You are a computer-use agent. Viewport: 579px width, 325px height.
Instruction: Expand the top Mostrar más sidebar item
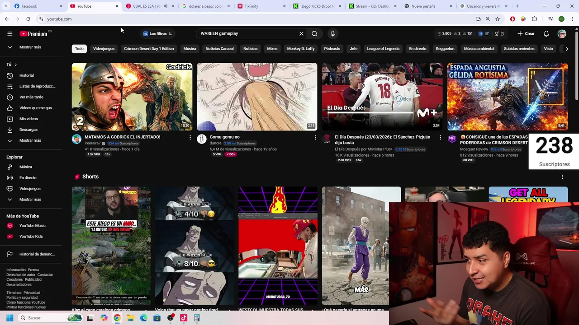(31, 47)
